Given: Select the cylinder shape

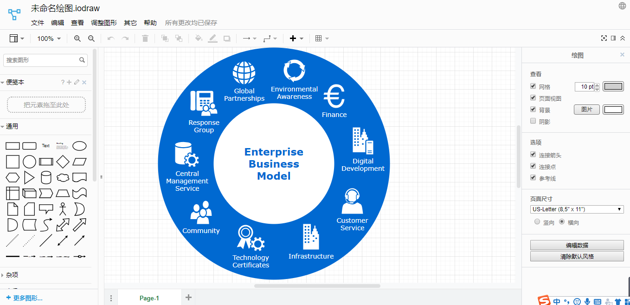Looking at the screenshot, I should pos(46,178).
